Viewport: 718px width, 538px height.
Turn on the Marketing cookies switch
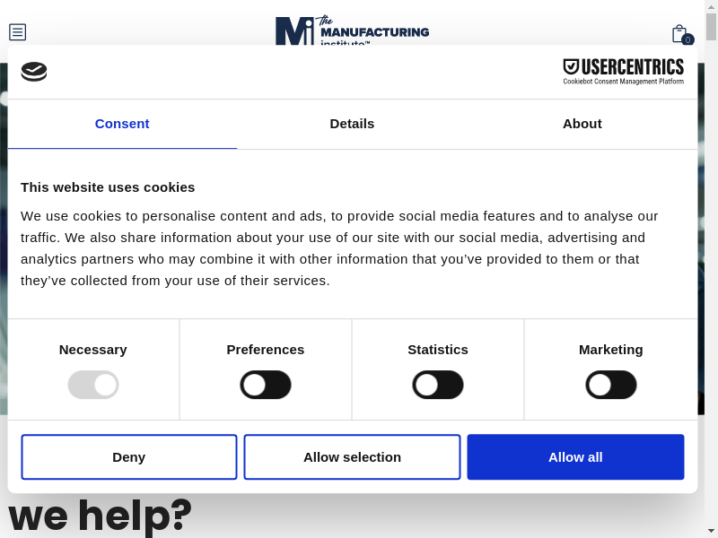click(611, 385)
